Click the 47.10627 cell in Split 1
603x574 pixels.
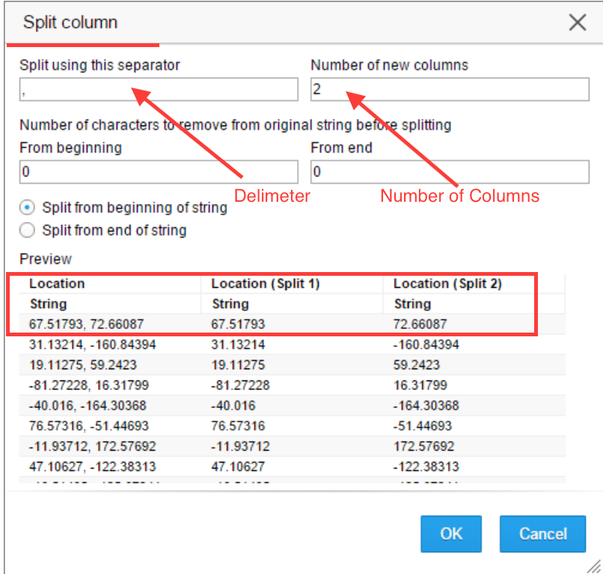(x=238, y=466)
